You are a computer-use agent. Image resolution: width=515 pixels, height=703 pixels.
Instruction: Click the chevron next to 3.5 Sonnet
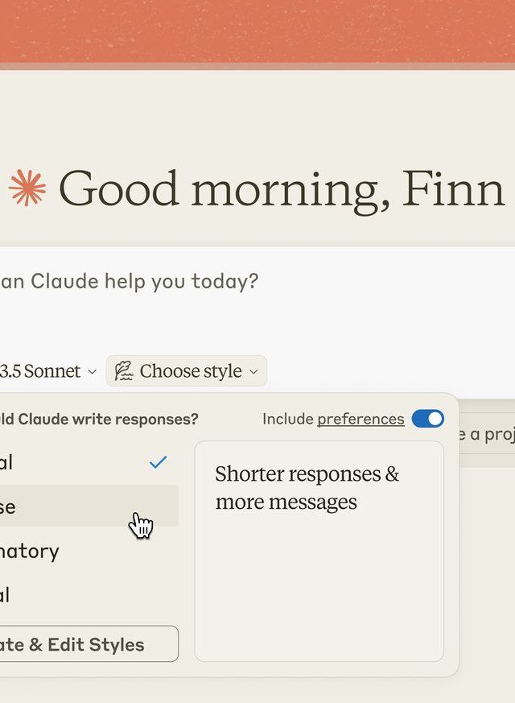(x=92, y=372)
